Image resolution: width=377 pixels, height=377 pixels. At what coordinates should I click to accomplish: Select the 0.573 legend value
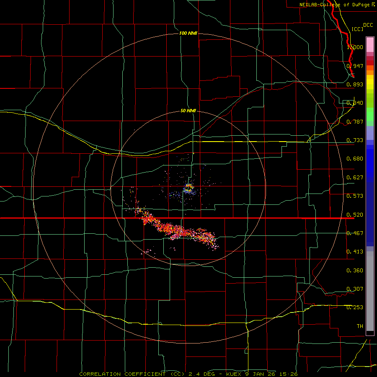[355, 196]
